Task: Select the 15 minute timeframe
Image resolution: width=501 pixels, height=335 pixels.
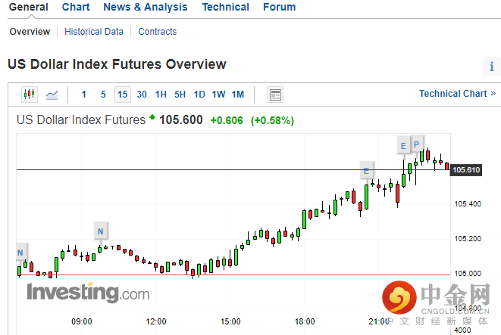Action: point(122,95)
